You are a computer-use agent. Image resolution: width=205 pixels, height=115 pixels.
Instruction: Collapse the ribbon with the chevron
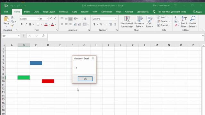(203, 30)
